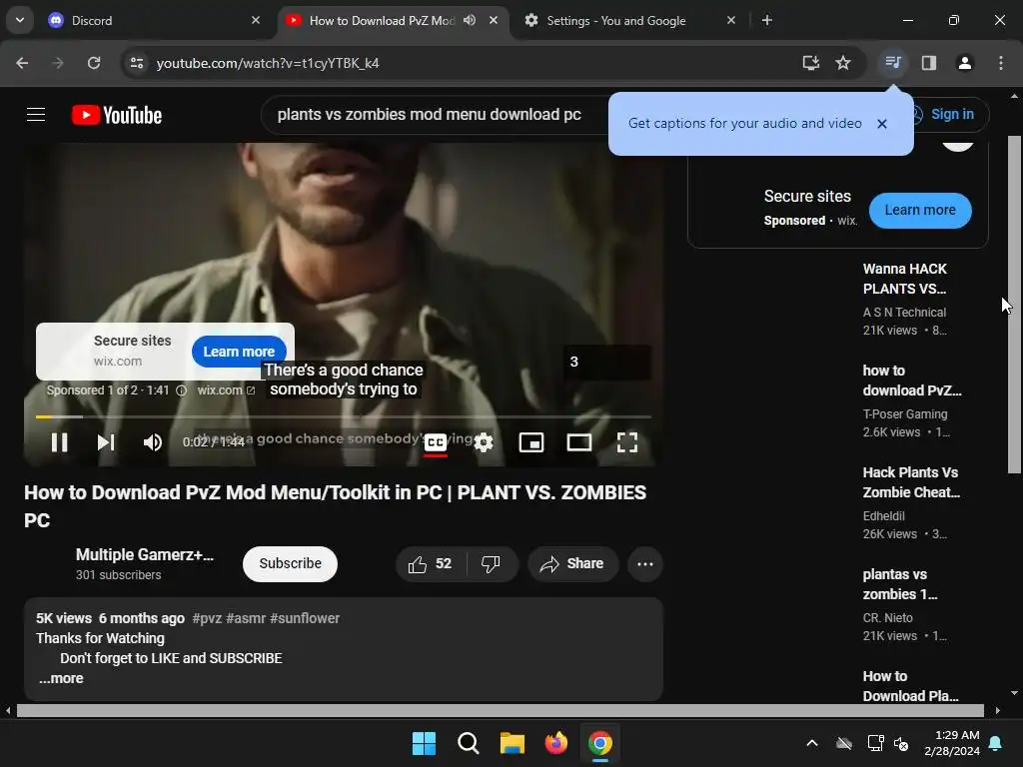
Task: Open Wanna HACK PLANTS VS recommended video
Action: 905,279
